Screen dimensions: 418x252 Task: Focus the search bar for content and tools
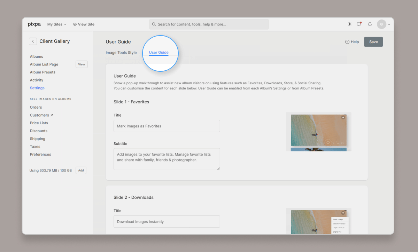coord(209,24)
